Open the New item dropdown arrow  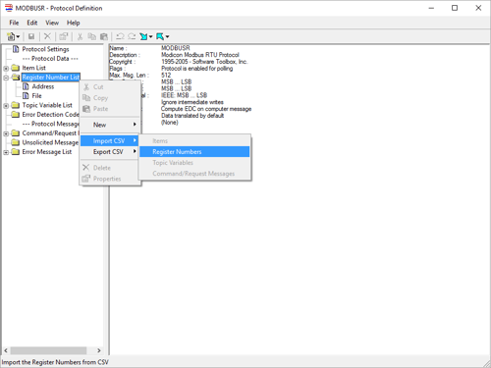coord(18,36)
